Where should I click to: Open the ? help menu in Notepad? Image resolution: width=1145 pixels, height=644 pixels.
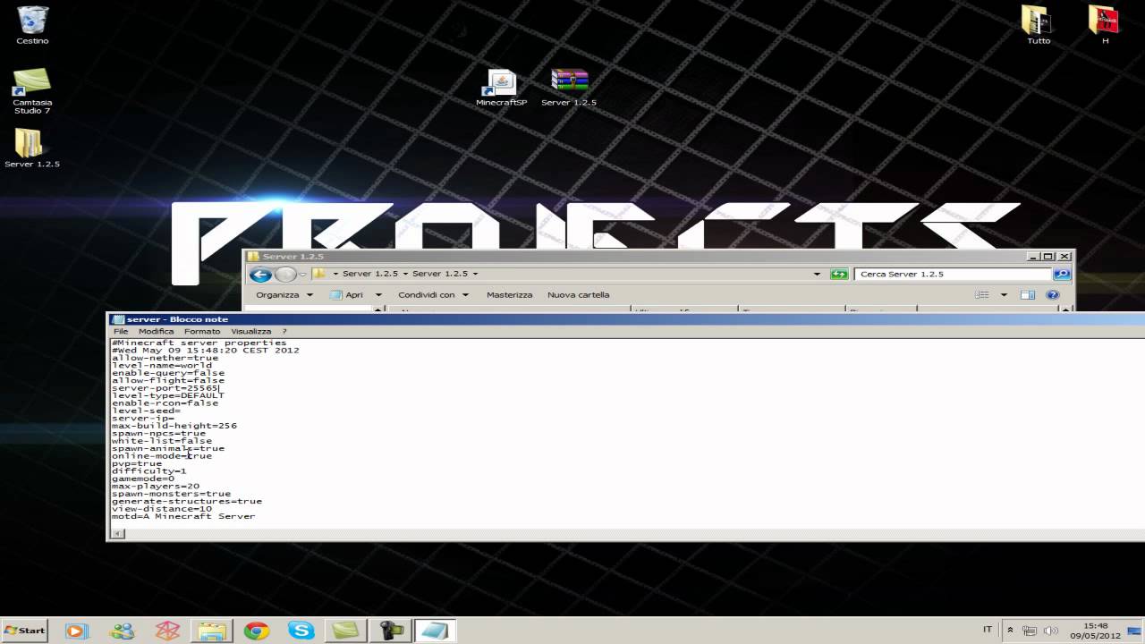284,331
